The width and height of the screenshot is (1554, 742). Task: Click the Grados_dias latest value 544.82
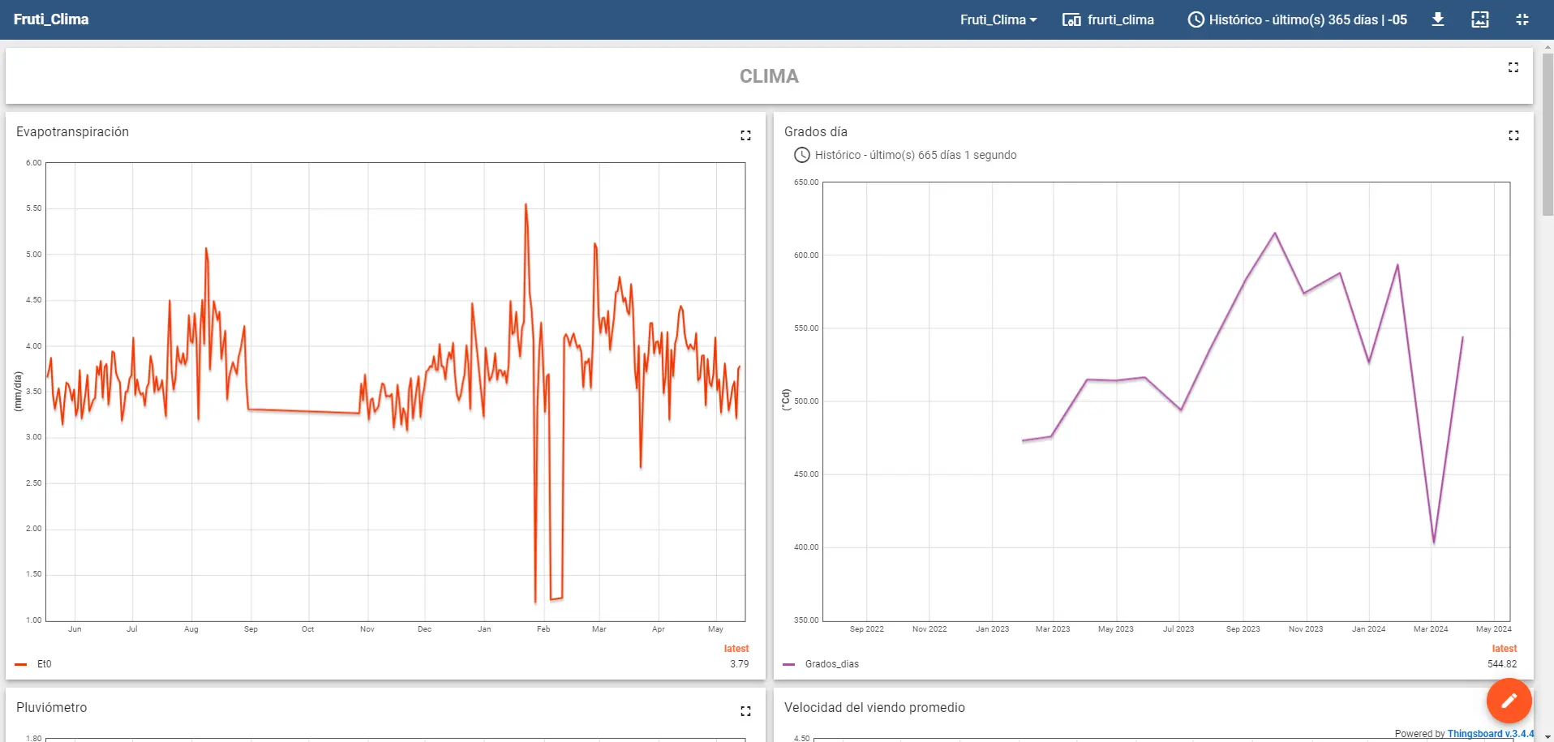tap(1502, 664)
